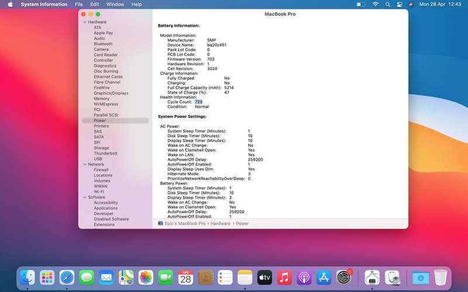Click Epic's MacBook Pro in the path bar
Image resolution: width=468 pixels, height=292 pixels.
pos(185,224)
